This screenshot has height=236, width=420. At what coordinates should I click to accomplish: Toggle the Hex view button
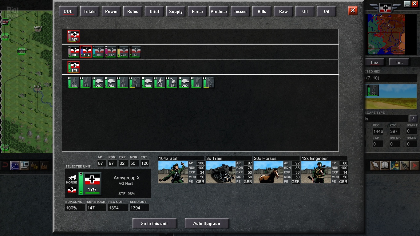click(374, 62)
